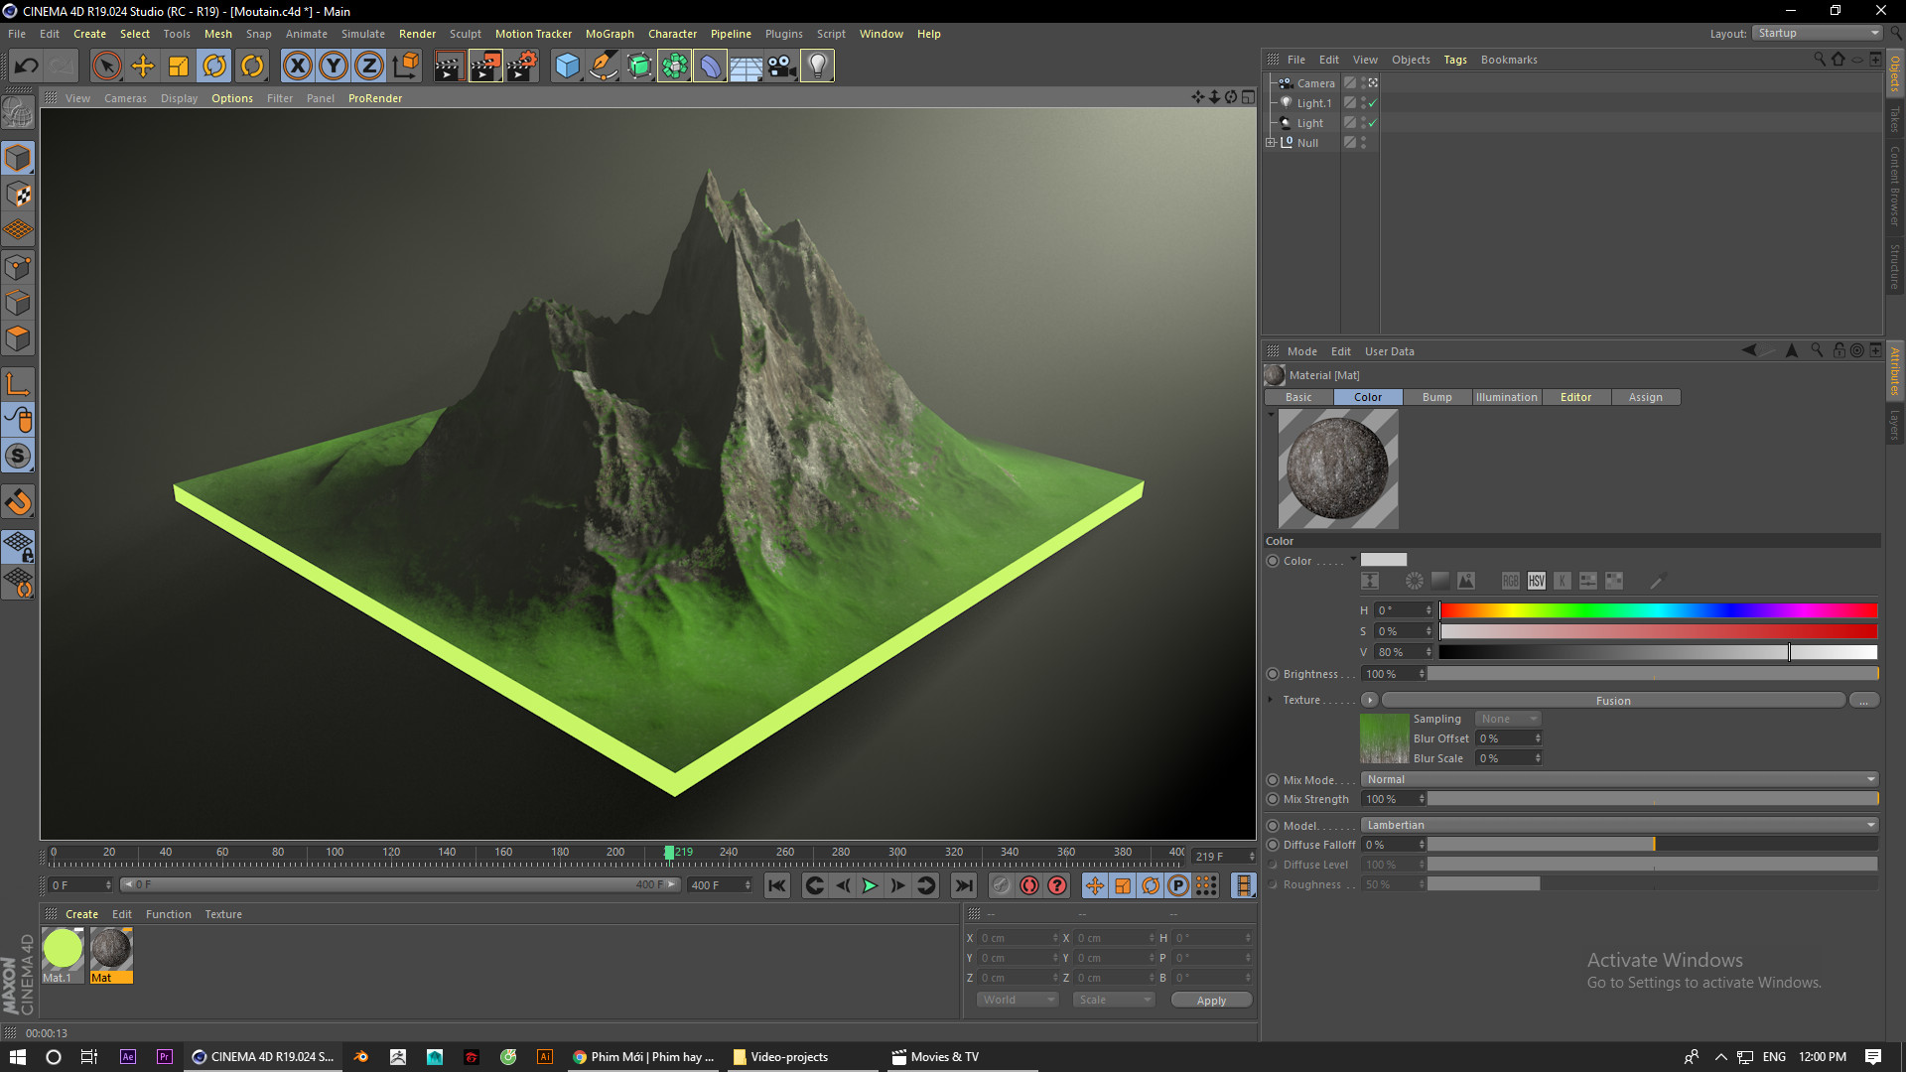Toggle the green checkmark on Light
Viewport: 1906px width, 1072px height.
coord(1371,122)
